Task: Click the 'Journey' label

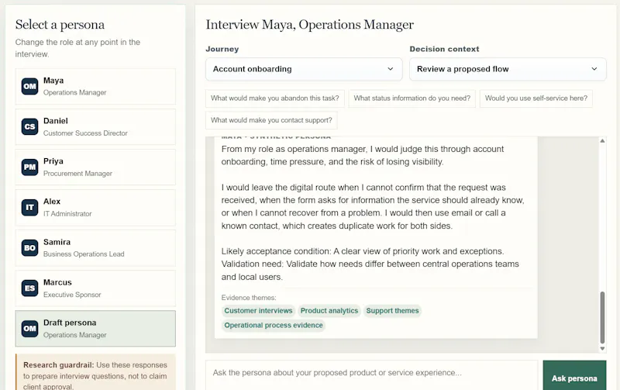Action: [222, 49]
